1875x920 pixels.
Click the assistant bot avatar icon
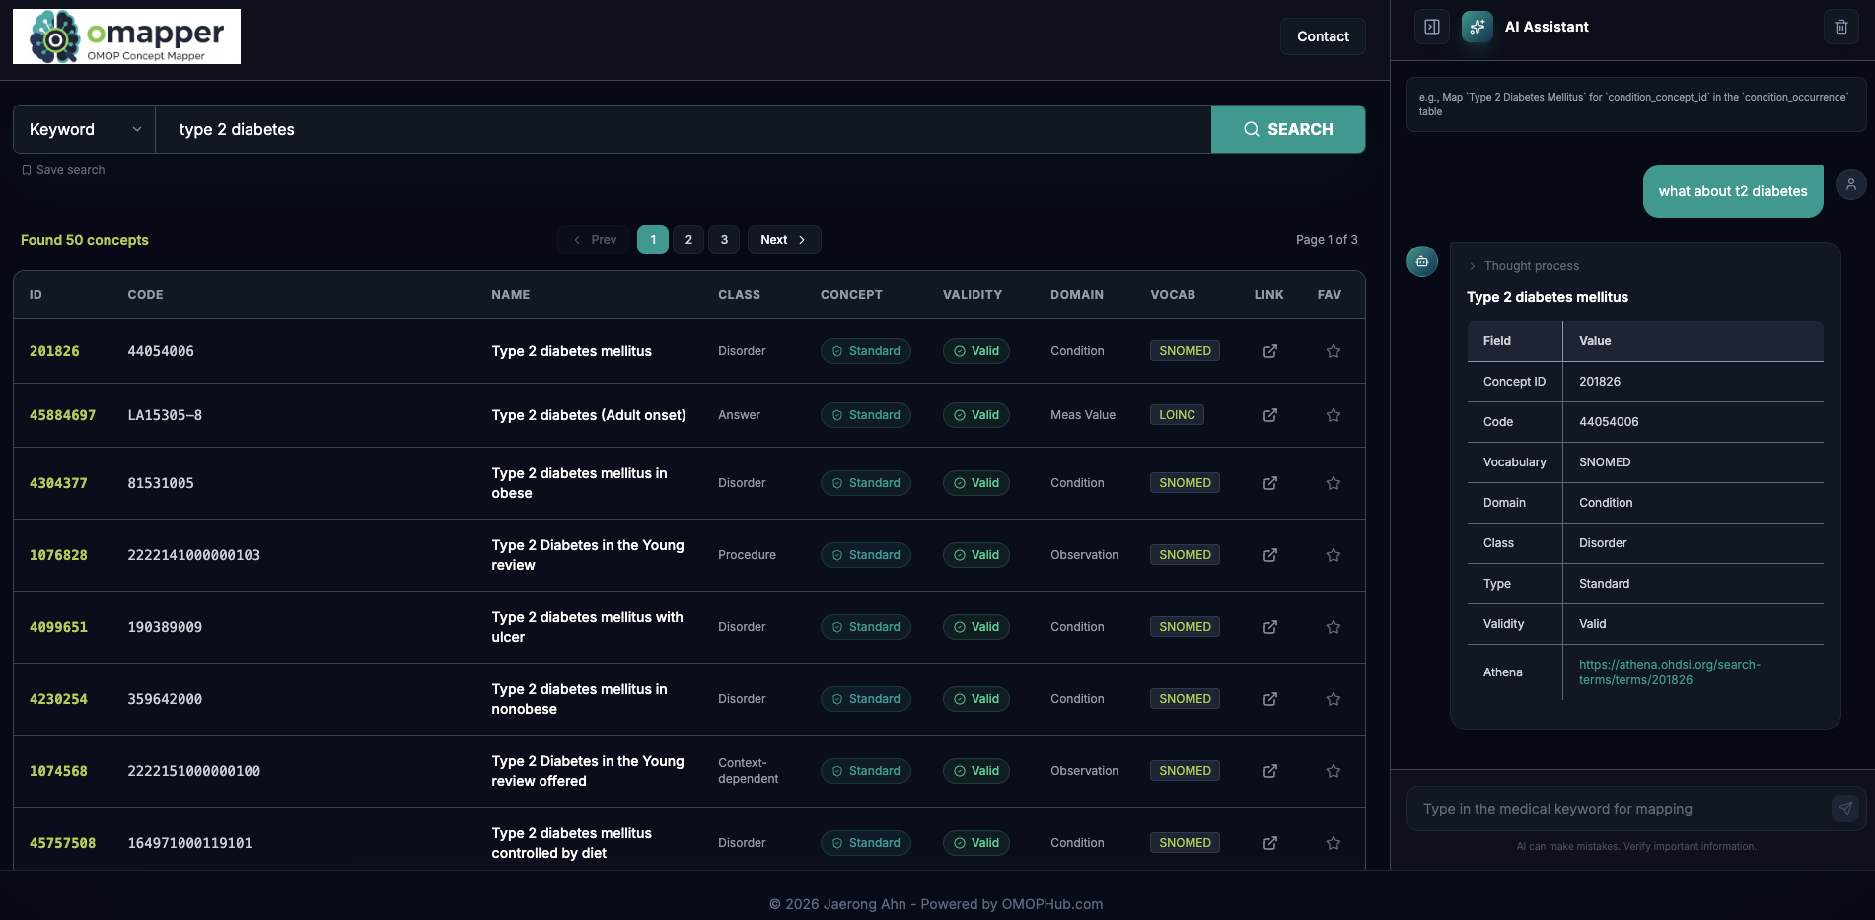pyautogui.click(x=1422, y=261)
